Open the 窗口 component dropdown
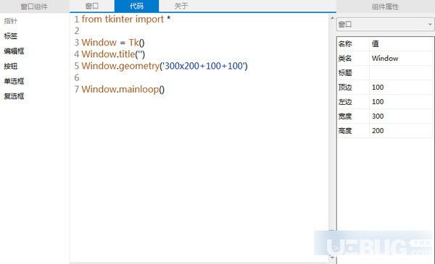 [386, 25]
